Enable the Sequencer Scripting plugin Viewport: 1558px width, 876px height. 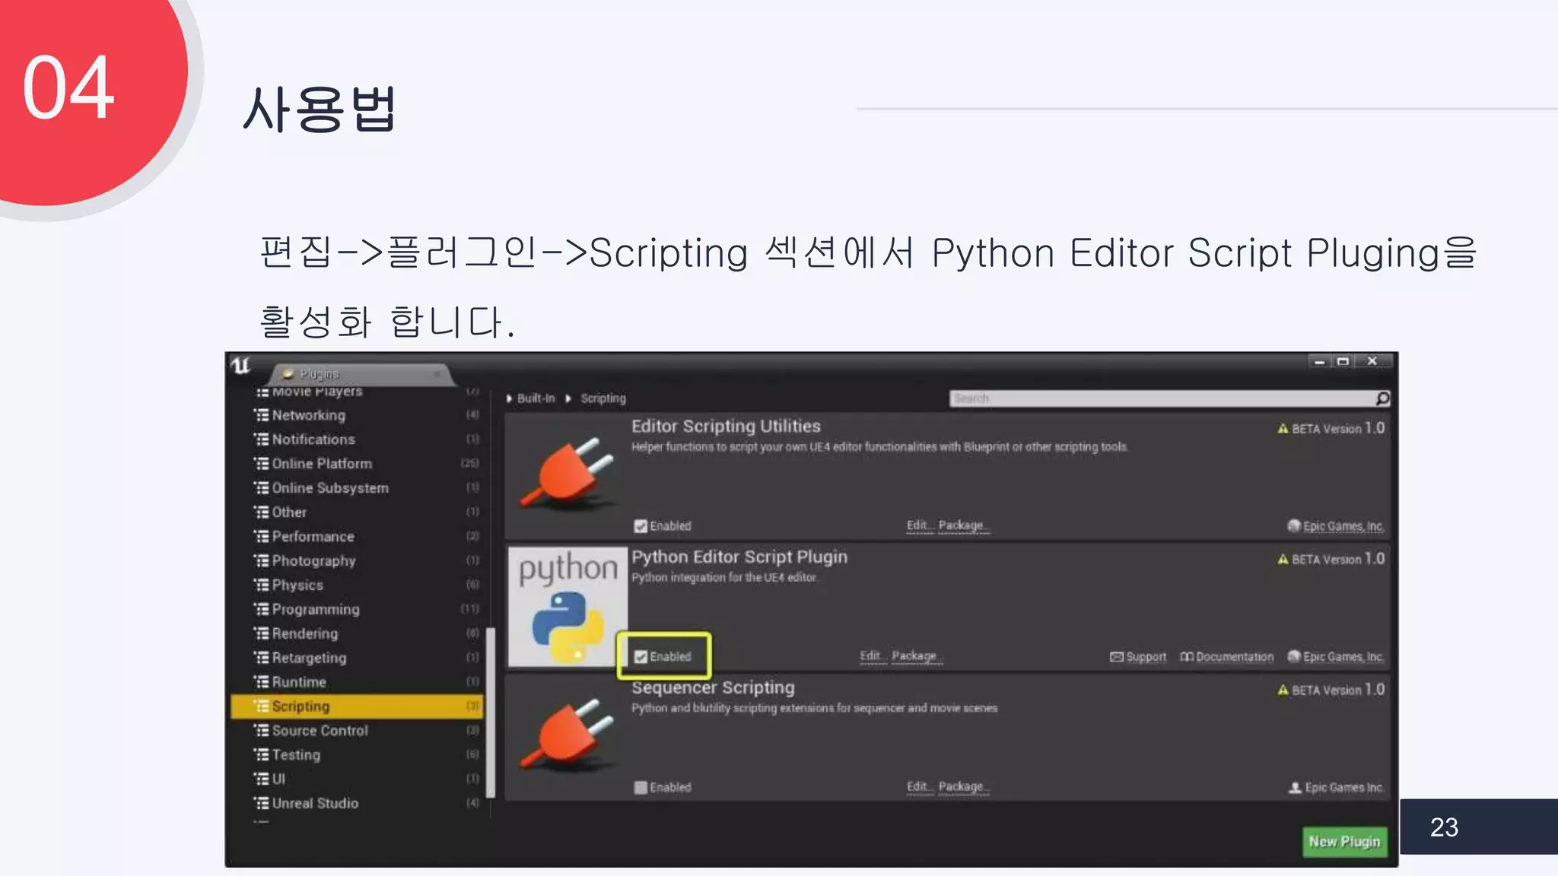[641, 788]
